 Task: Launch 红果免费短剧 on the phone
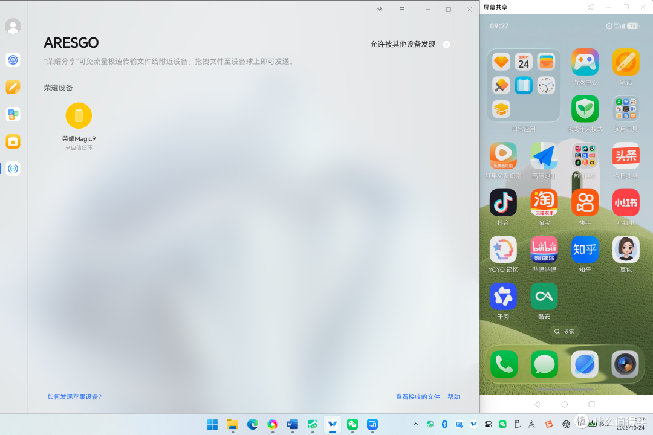503,156
